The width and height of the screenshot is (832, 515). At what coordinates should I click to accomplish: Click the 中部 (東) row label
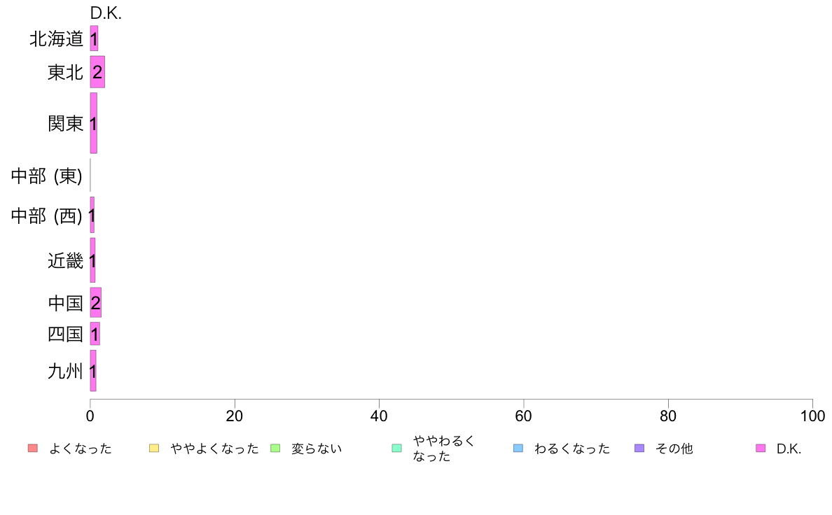pos(47,176)
